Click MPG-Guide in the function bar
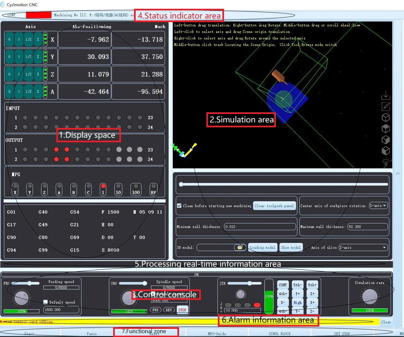404x337 pixels. tap(217, 333)
